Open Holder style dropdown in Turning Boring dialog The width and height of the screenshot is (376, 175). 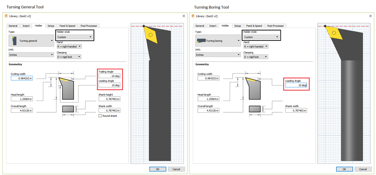click(x=261, y=37)
